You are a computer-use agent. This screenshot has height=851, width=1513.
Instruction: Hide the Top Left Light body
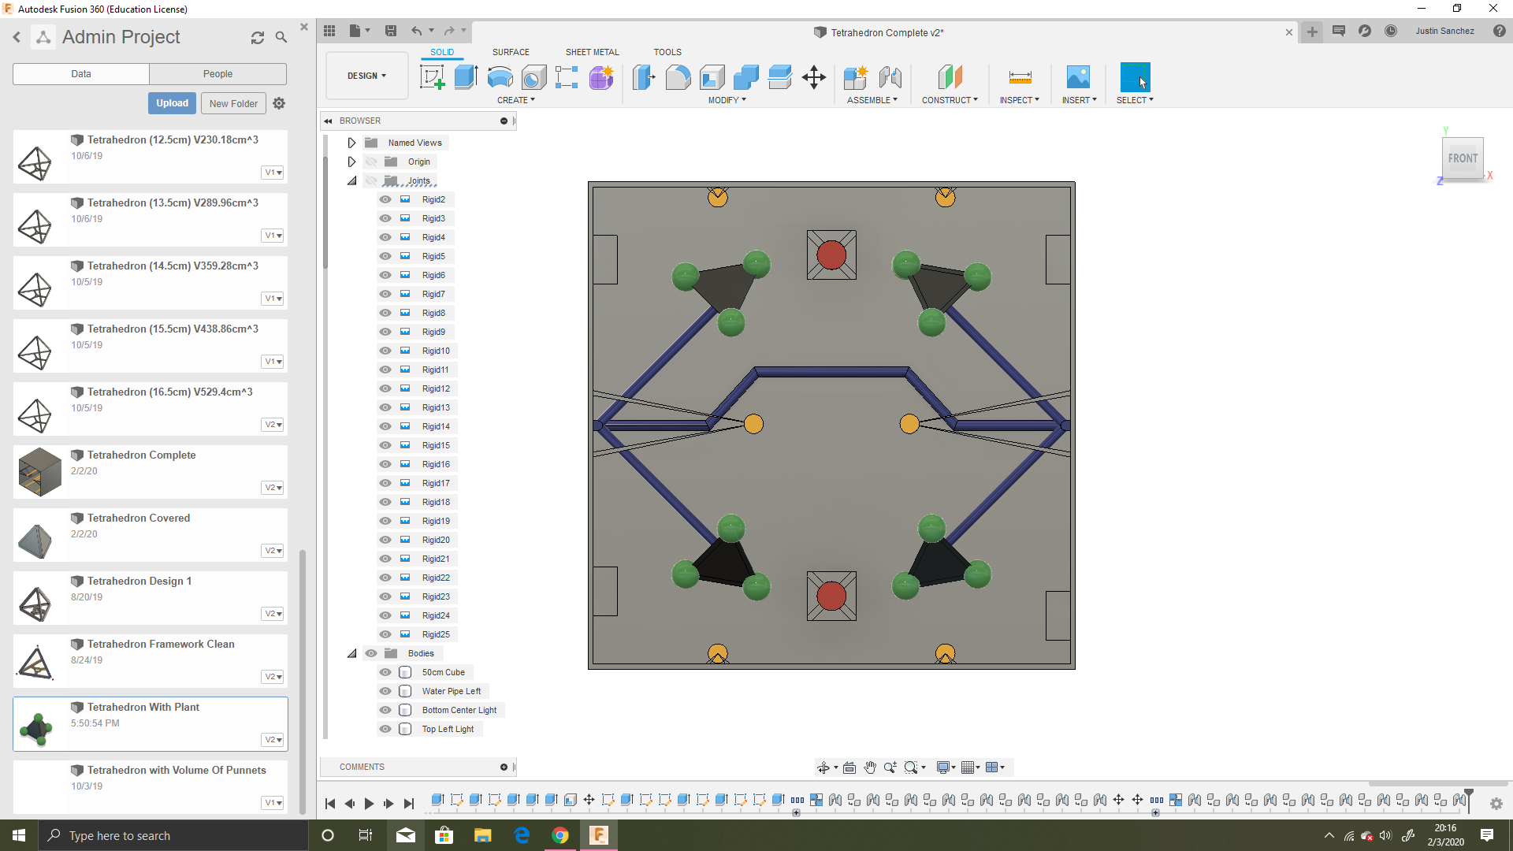coord(385,729)
